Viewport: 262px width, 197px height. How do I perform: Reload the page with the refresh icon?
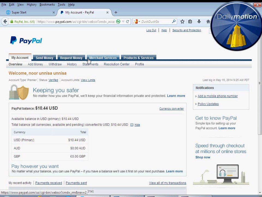[x=127, y=21]
